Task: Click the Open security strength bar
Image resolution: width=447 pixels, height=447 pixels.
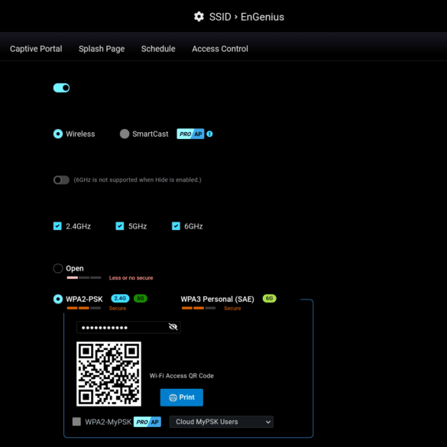Action: point(84,277)
